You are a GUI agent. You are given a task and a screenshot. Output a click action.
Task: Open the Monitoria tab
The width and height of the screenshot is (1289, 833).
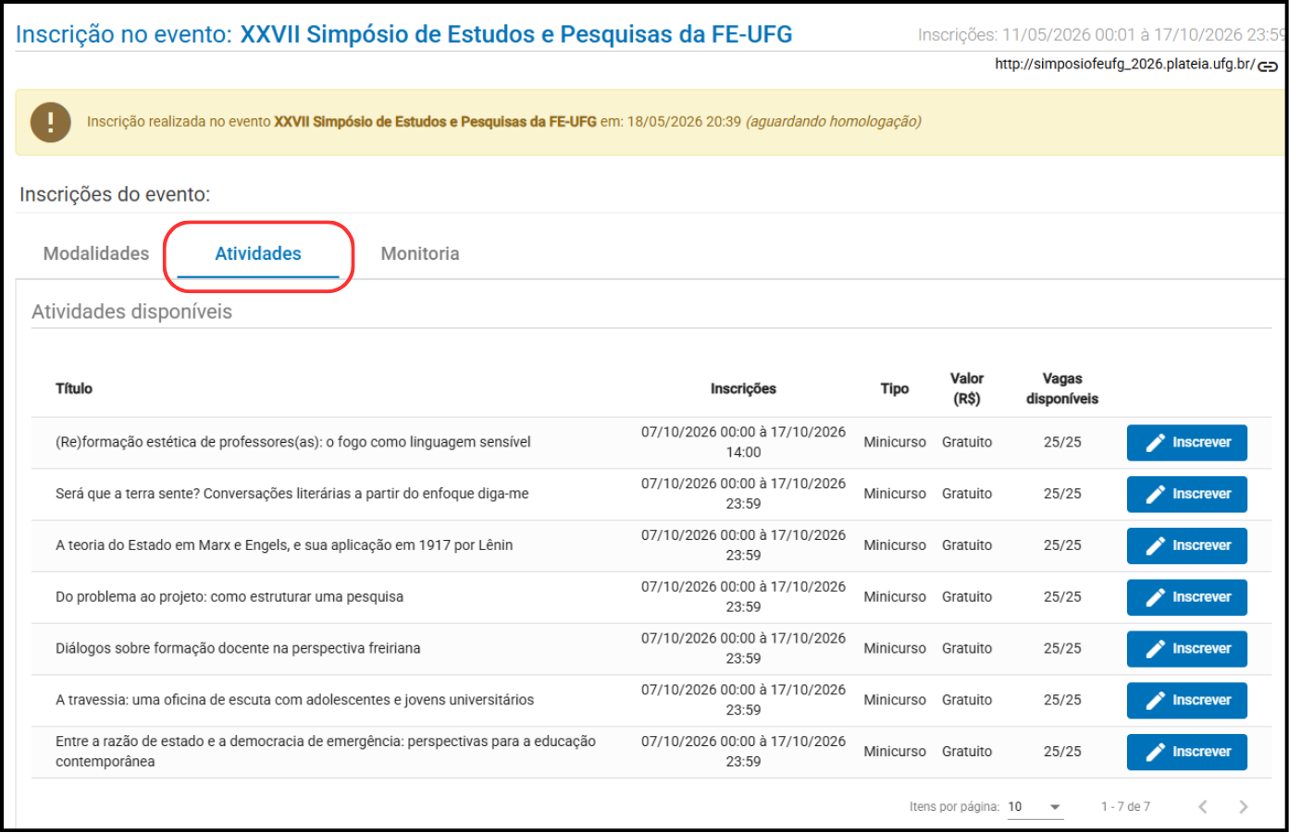(420, 253)
